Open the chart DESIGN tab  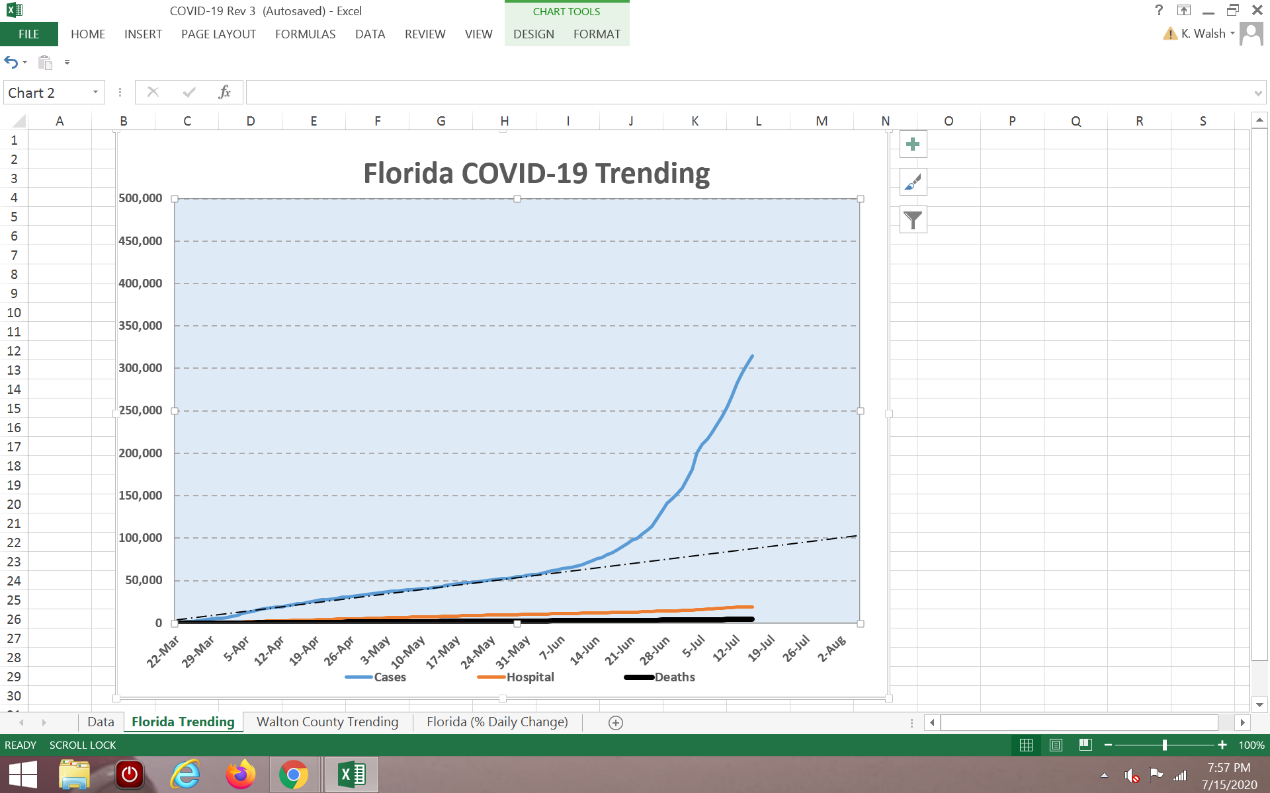(533, 34)
